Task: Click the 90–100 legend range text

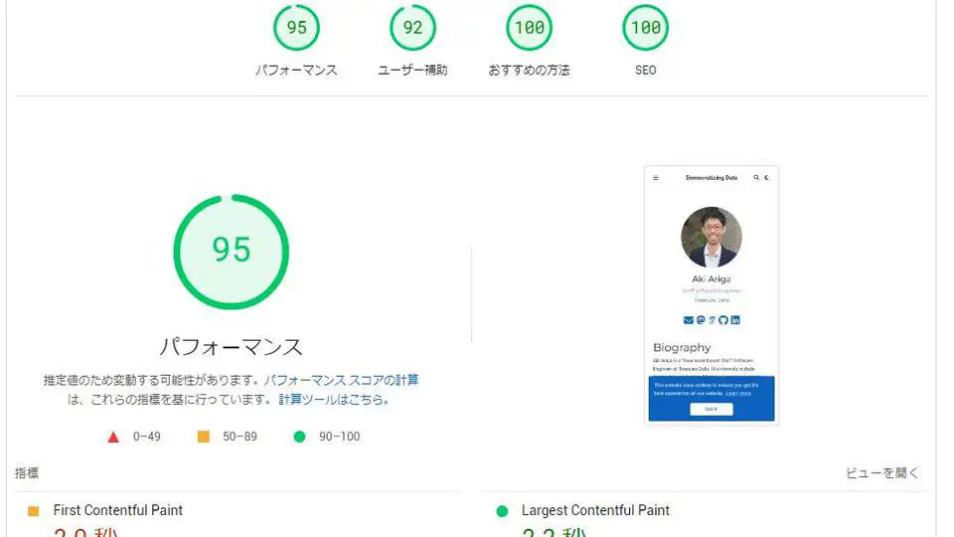Action: point(340,437)
